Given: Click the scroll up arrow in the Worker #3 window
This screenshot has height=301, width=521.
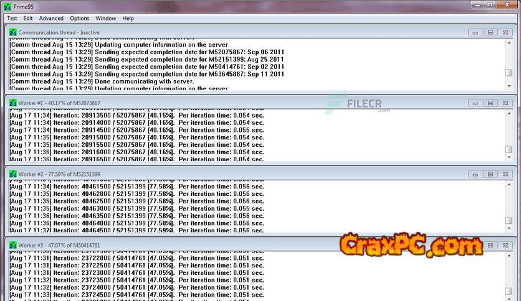Looking at the screenshot, I should [509, 256].
